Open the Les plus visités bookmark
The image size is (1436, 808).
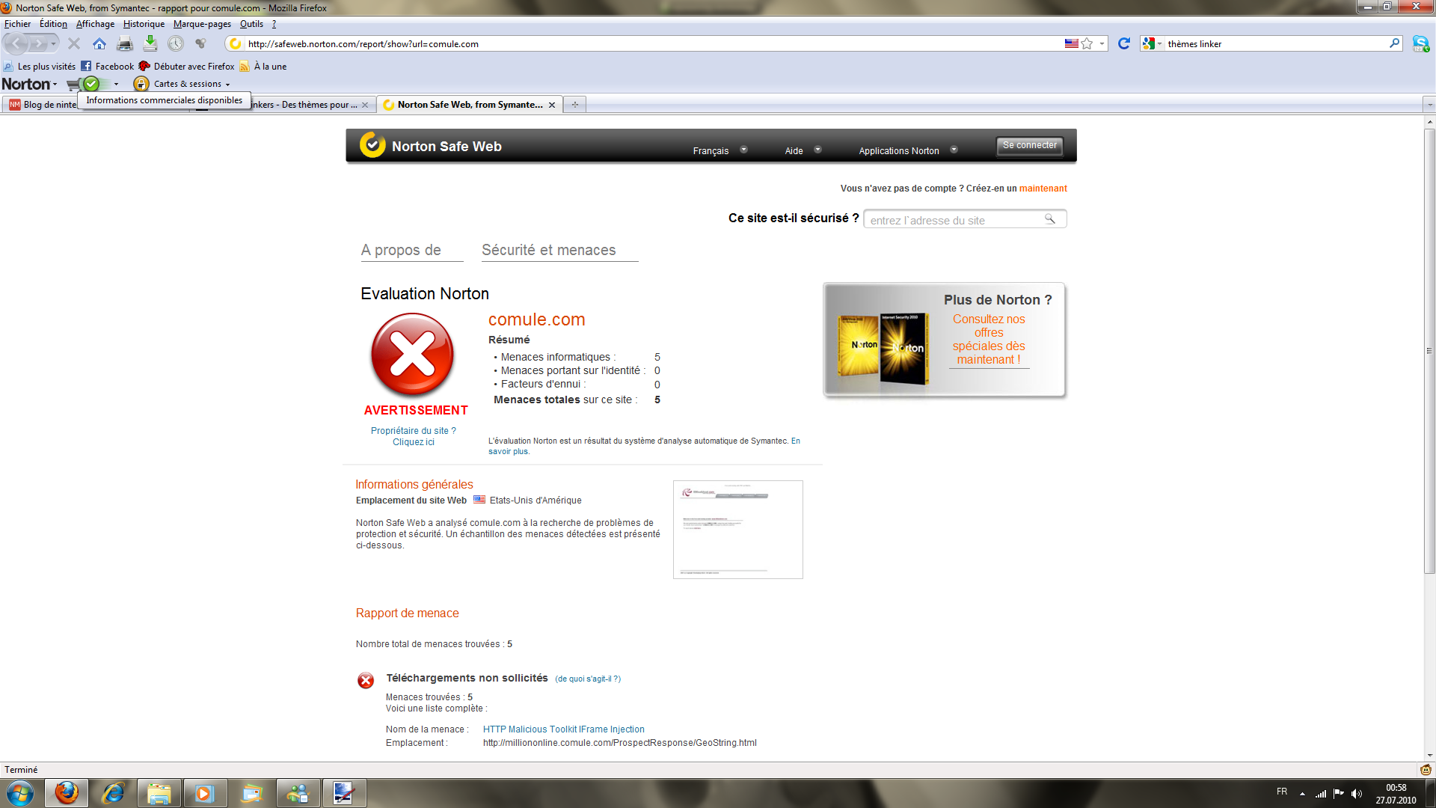[x=40, y=67]
